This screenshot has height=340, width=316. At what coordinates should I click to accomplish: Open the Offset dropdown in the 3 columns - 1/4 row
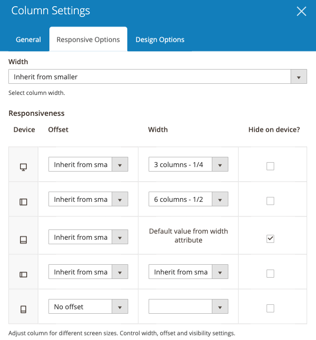[88, 164]
